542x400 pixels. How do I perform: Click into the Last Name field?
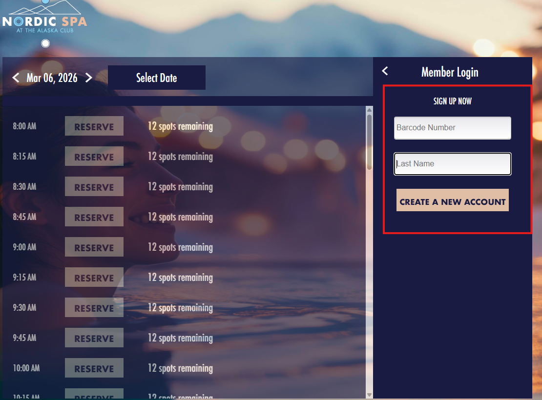452,164
